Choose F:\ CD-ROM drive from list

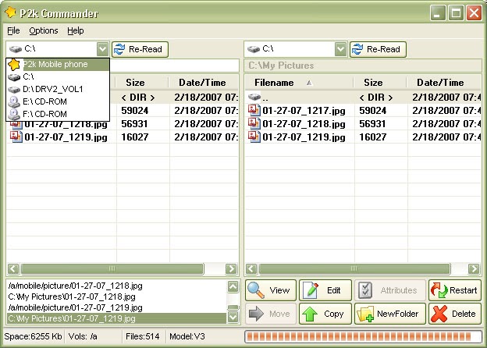click(58, 114)
